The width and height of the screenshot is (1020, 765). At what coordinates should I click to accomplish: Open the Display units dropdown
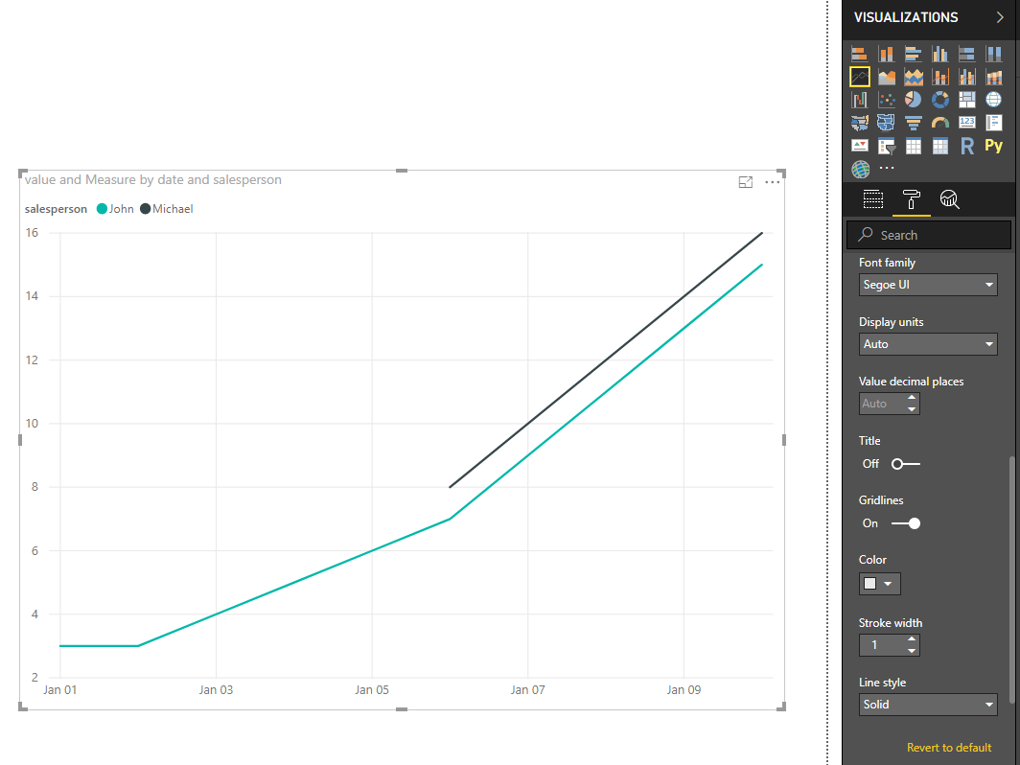(x=928, y=344)
